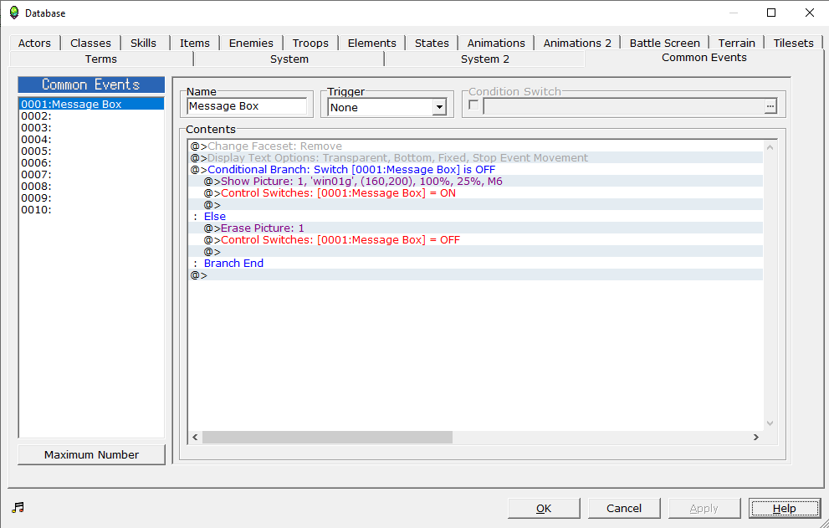
Task: Select common event 0003 in list
Action: pos(91,127)
